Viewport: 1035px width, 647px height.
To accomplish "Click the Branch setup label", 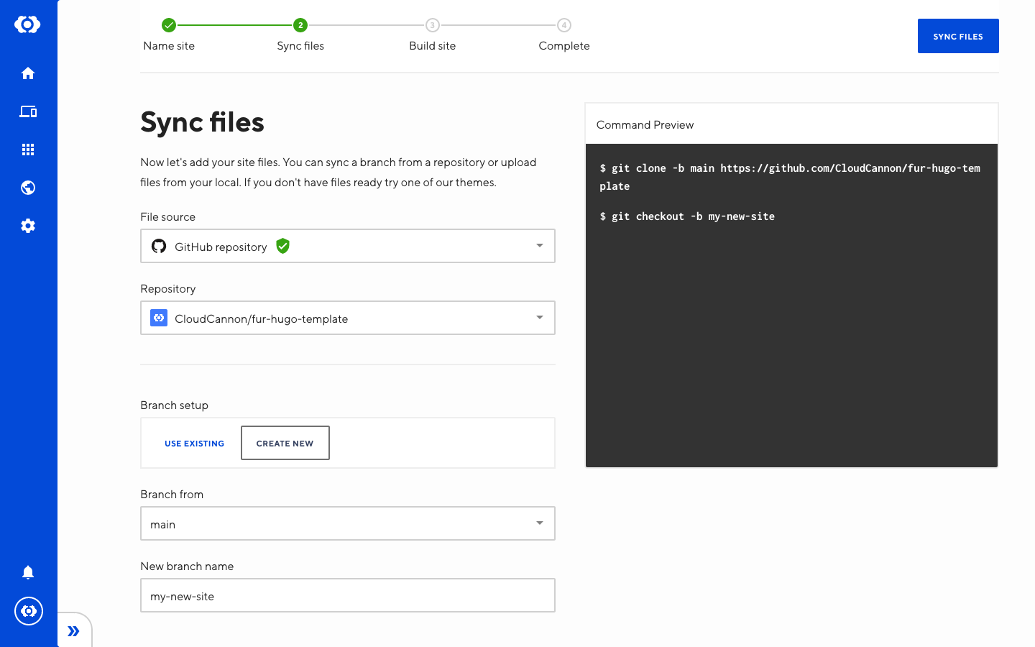I will [x=175, y=405].
